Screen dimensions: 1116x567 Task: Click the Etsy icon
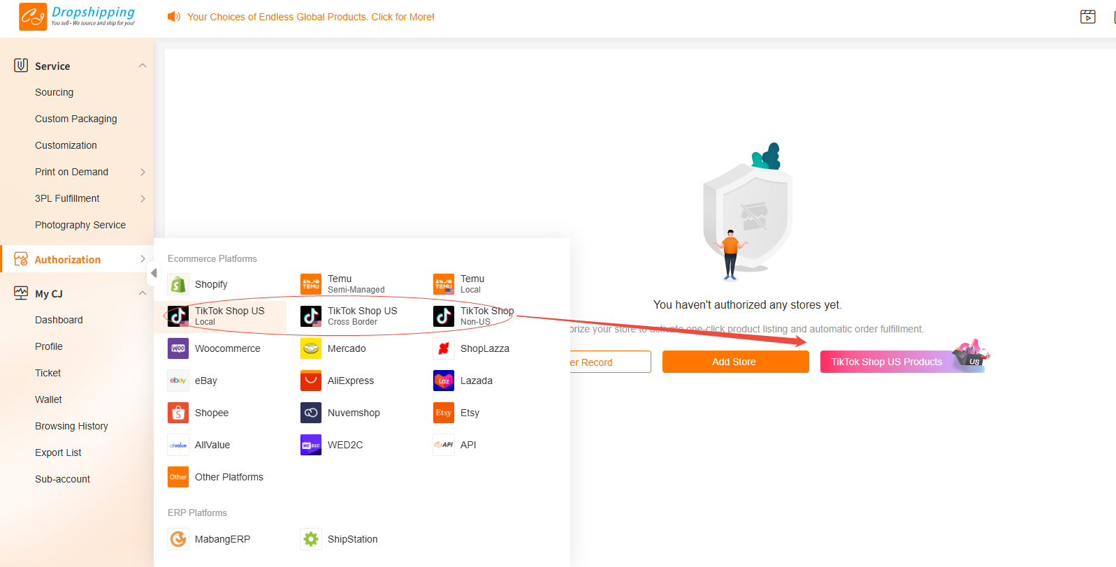point(444,413)
